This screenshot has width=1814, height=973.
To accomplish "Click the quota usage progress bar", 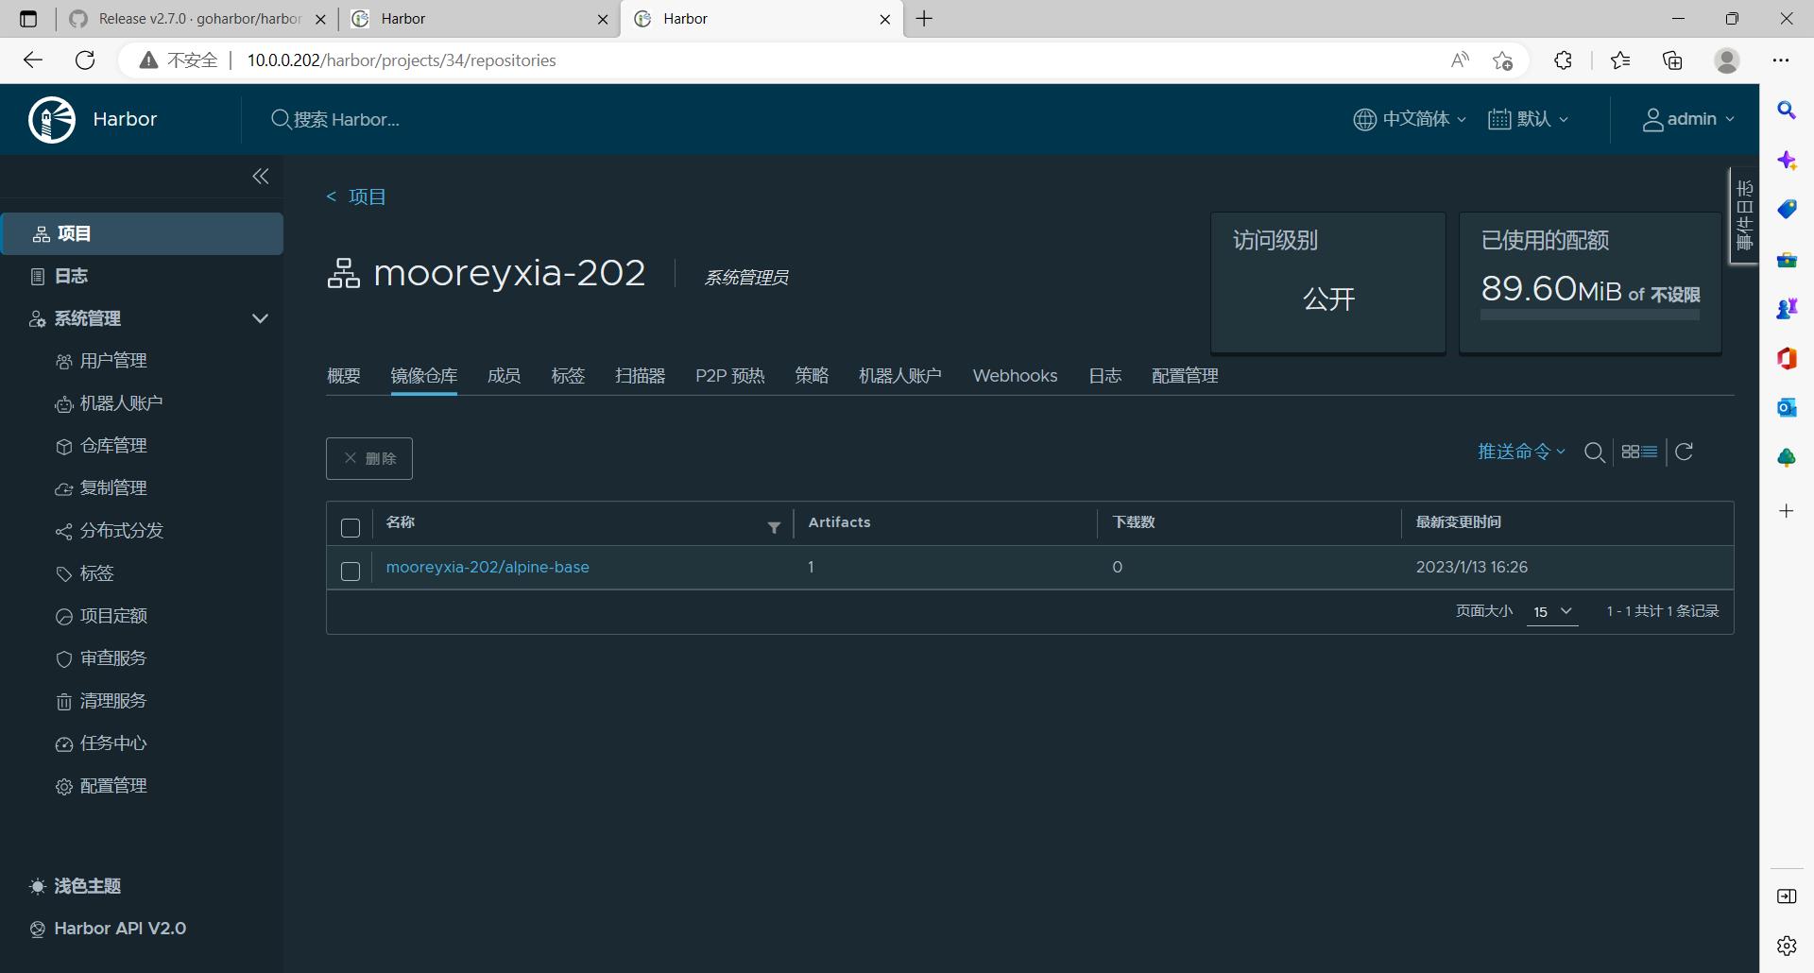I will coord(1589,315).
